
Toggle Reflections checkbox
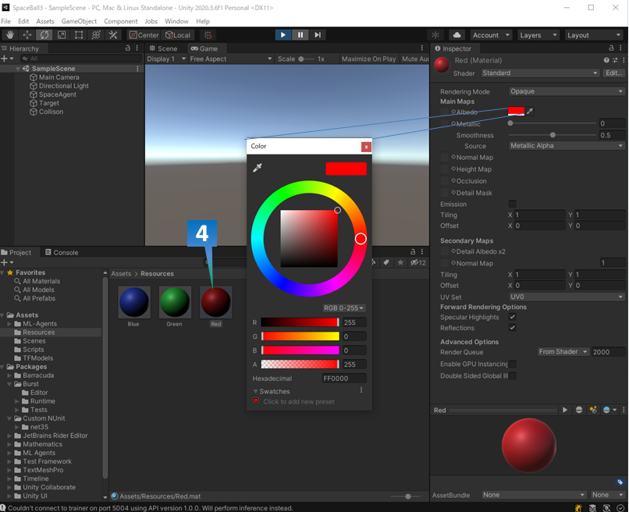[x=512, y=328]
